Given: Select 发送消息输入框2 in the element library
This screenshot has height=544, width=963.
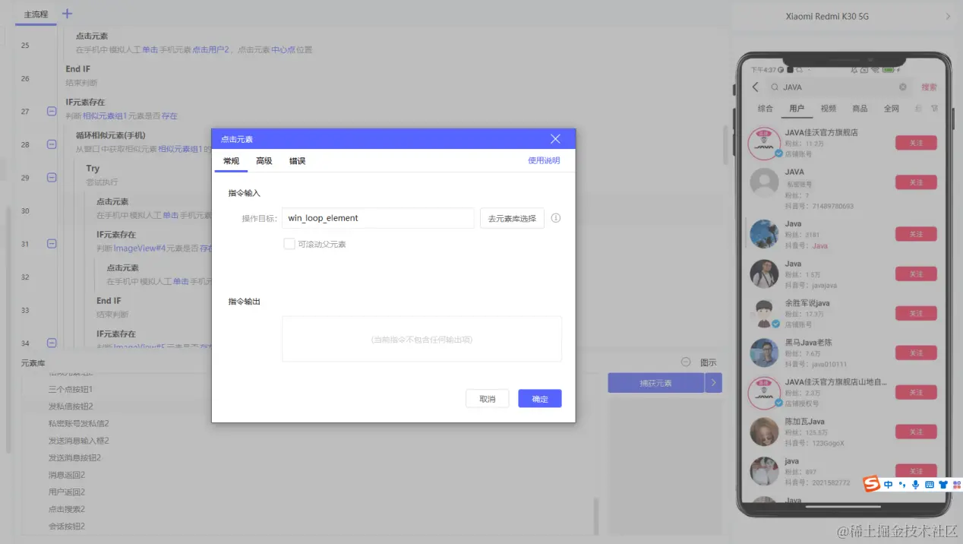Looking at the screenshot, I should pyautogui.click(x=79, y=441).
